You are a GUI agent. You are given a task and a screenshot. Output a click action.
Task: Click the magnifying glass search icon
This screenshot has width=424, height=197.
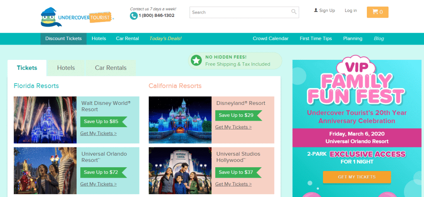pyautogui.click(x=294, y=12)
